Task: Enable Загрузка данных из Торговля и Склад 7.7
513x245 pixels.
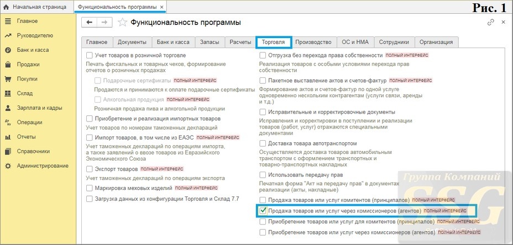Action: 90,199
